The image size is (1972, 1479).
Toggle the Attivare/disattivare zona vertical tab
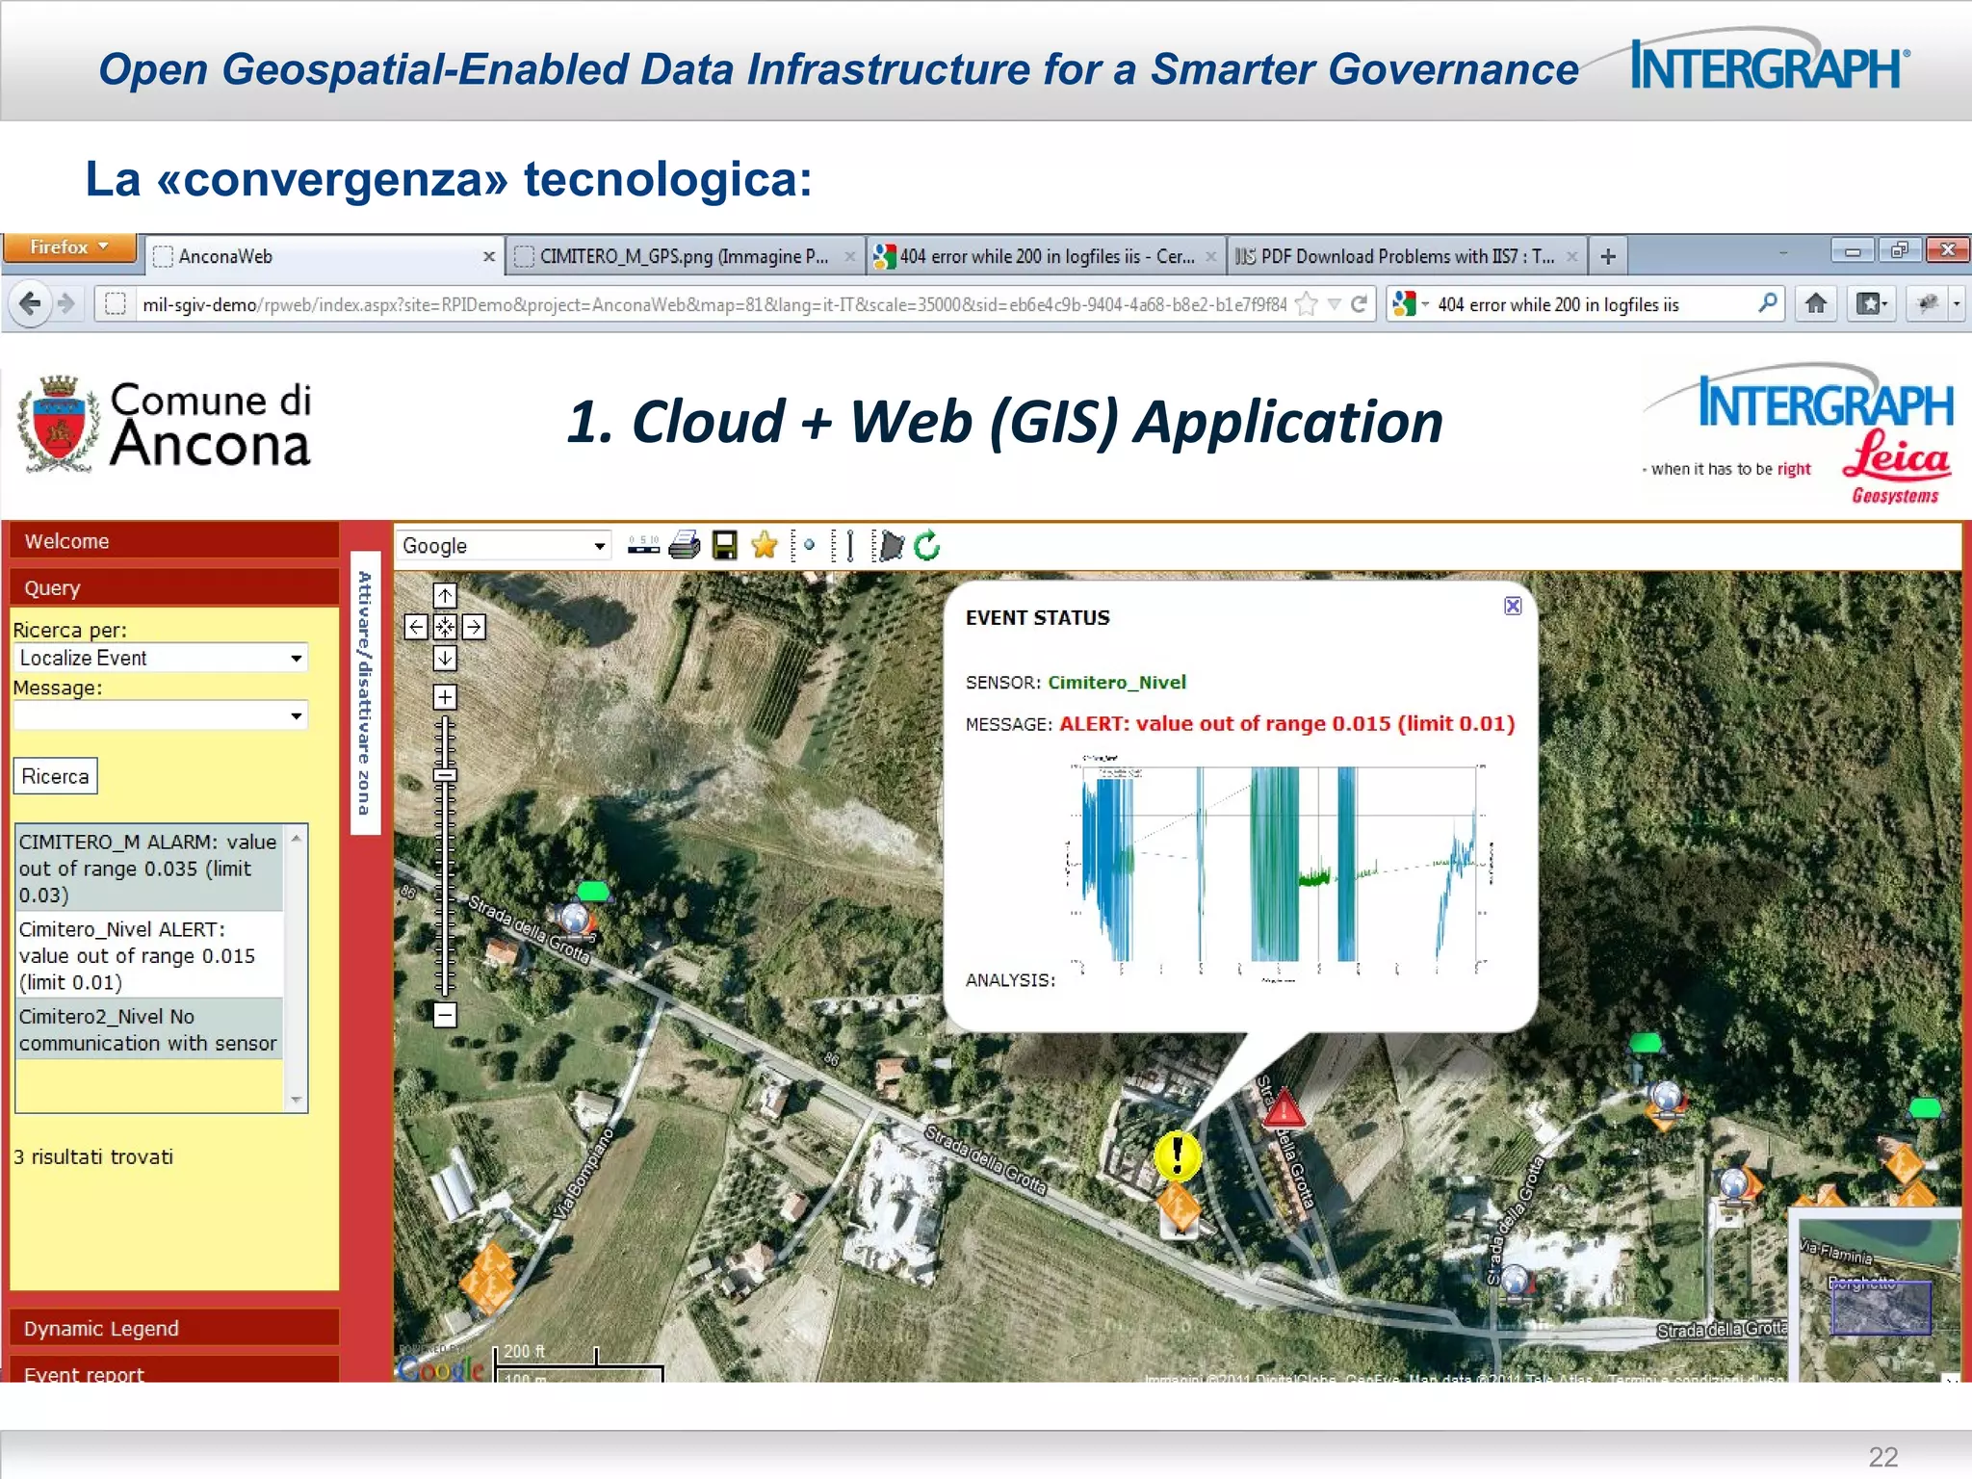[365, 692]
